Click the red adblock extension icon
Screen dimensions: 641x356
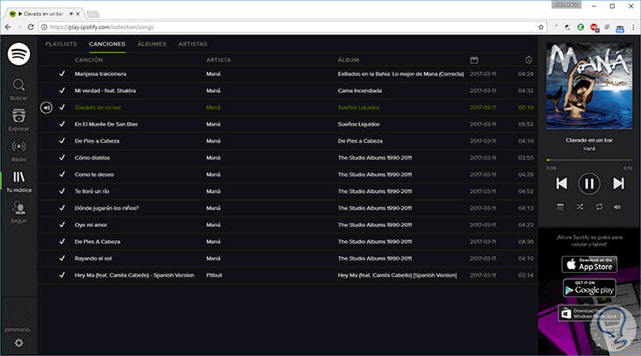pos(594,27)
